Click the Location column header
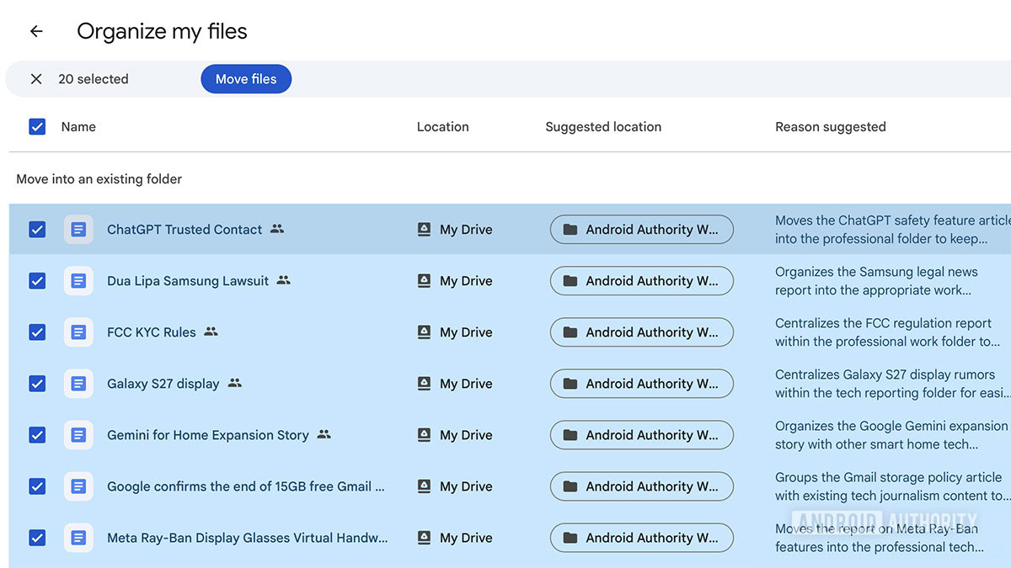 [x=442, y=127]
